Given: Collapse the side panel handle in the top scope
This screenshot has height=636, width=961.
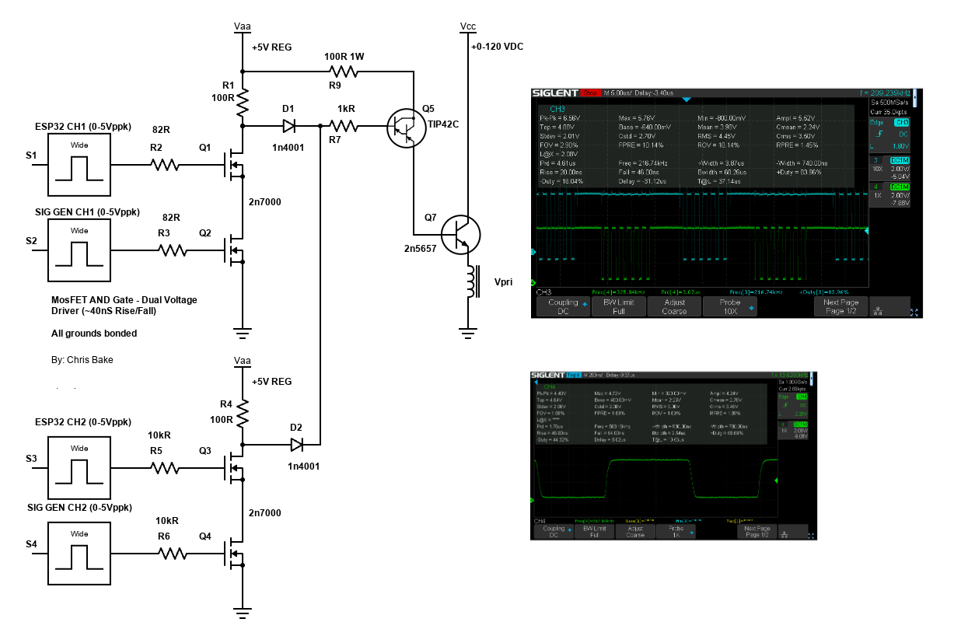Looking at the screenshot, I should point(915,97).
